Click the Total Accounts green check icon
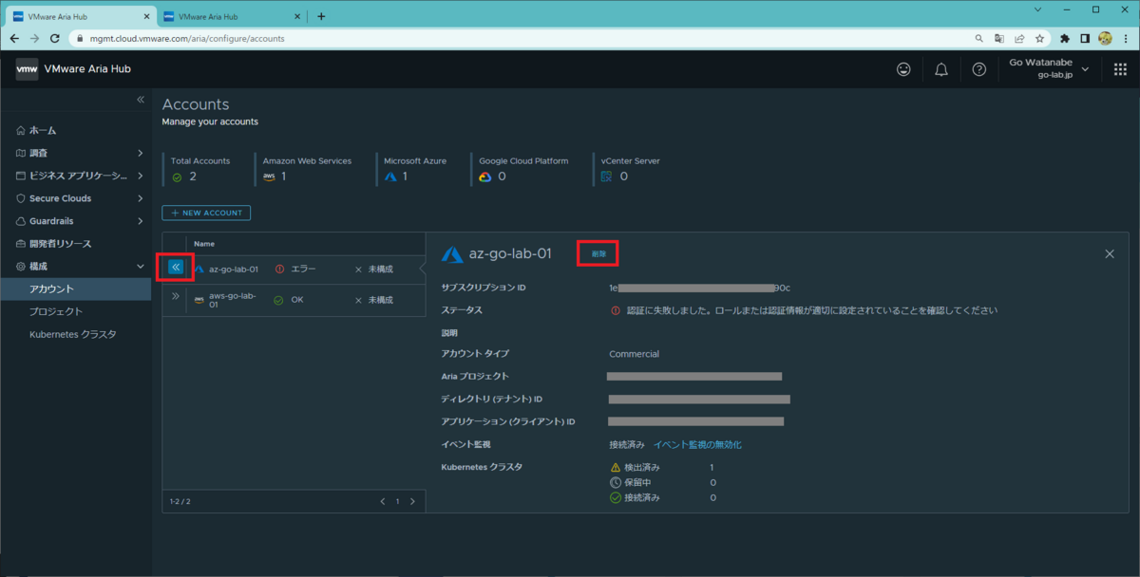 click(x=177, y=177)
